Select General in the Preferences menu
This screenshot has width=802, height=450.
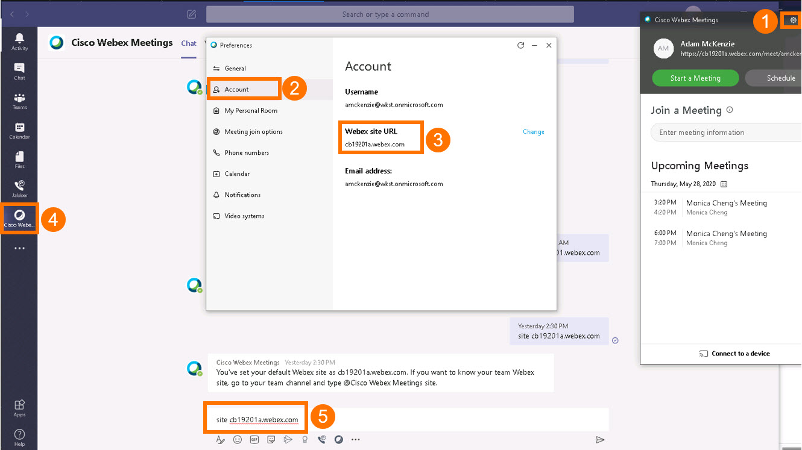[270, 69]
